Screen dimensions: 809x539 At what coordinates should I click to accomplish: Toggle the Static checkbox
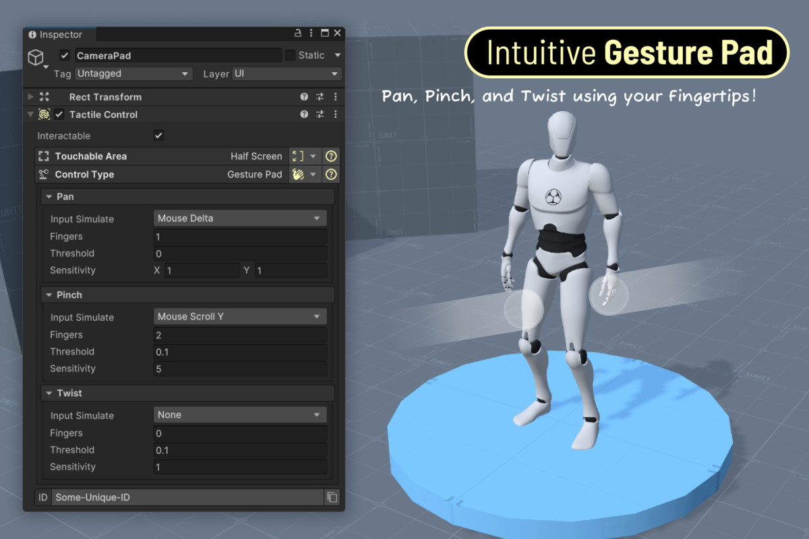click(290, 55)
